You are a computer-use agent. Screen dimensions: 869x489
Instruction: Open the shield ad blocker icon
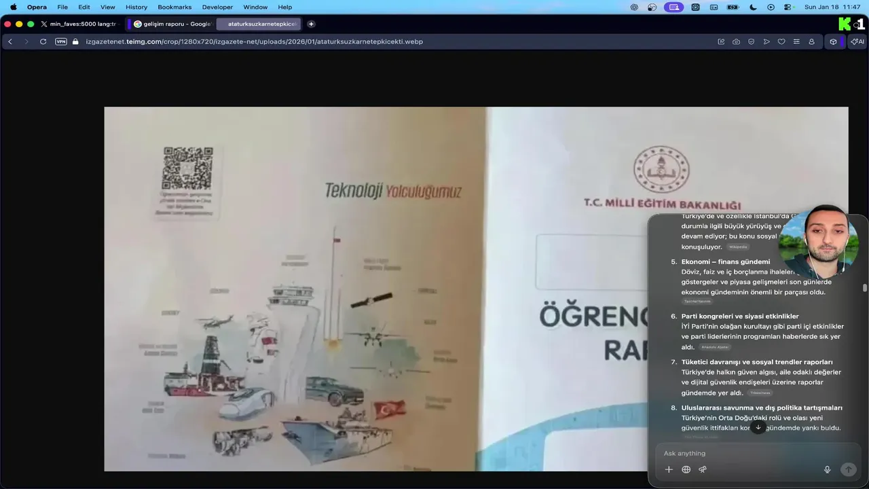coord(751,41)
